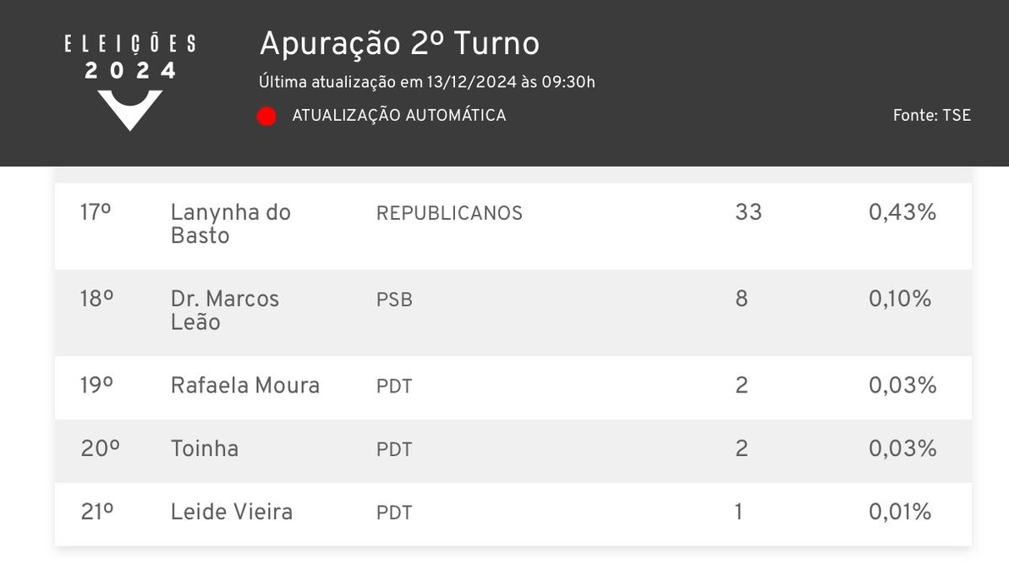This screenshot has width=1009, height=576.
Task: Click the 21º ranking position
Action: coord(97,512)
